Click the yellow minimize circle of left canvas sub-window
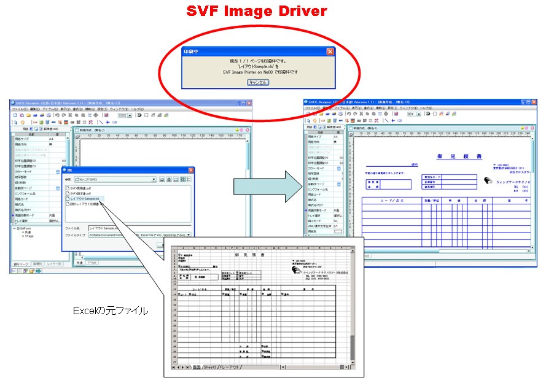This screenshot has height=386, width=546. point(237,130)
